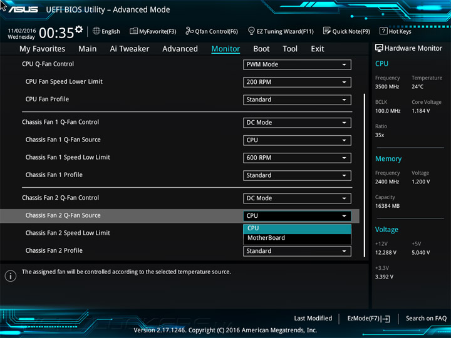The height and width of the screenshot is (338, 451).
Task: Open CPU Q-Fan Control PWM Mode dropdown
Action: click(x=297, y=64)
